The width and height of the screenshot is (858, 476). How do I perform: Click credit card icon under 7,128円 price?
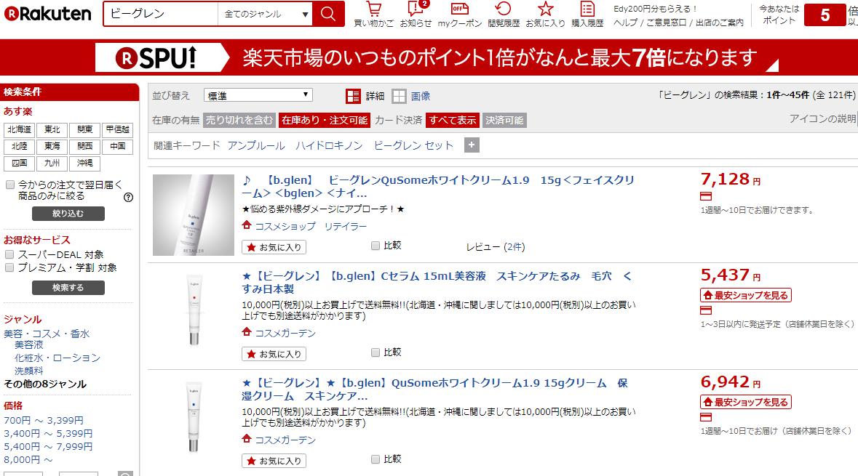coord(706,196)
